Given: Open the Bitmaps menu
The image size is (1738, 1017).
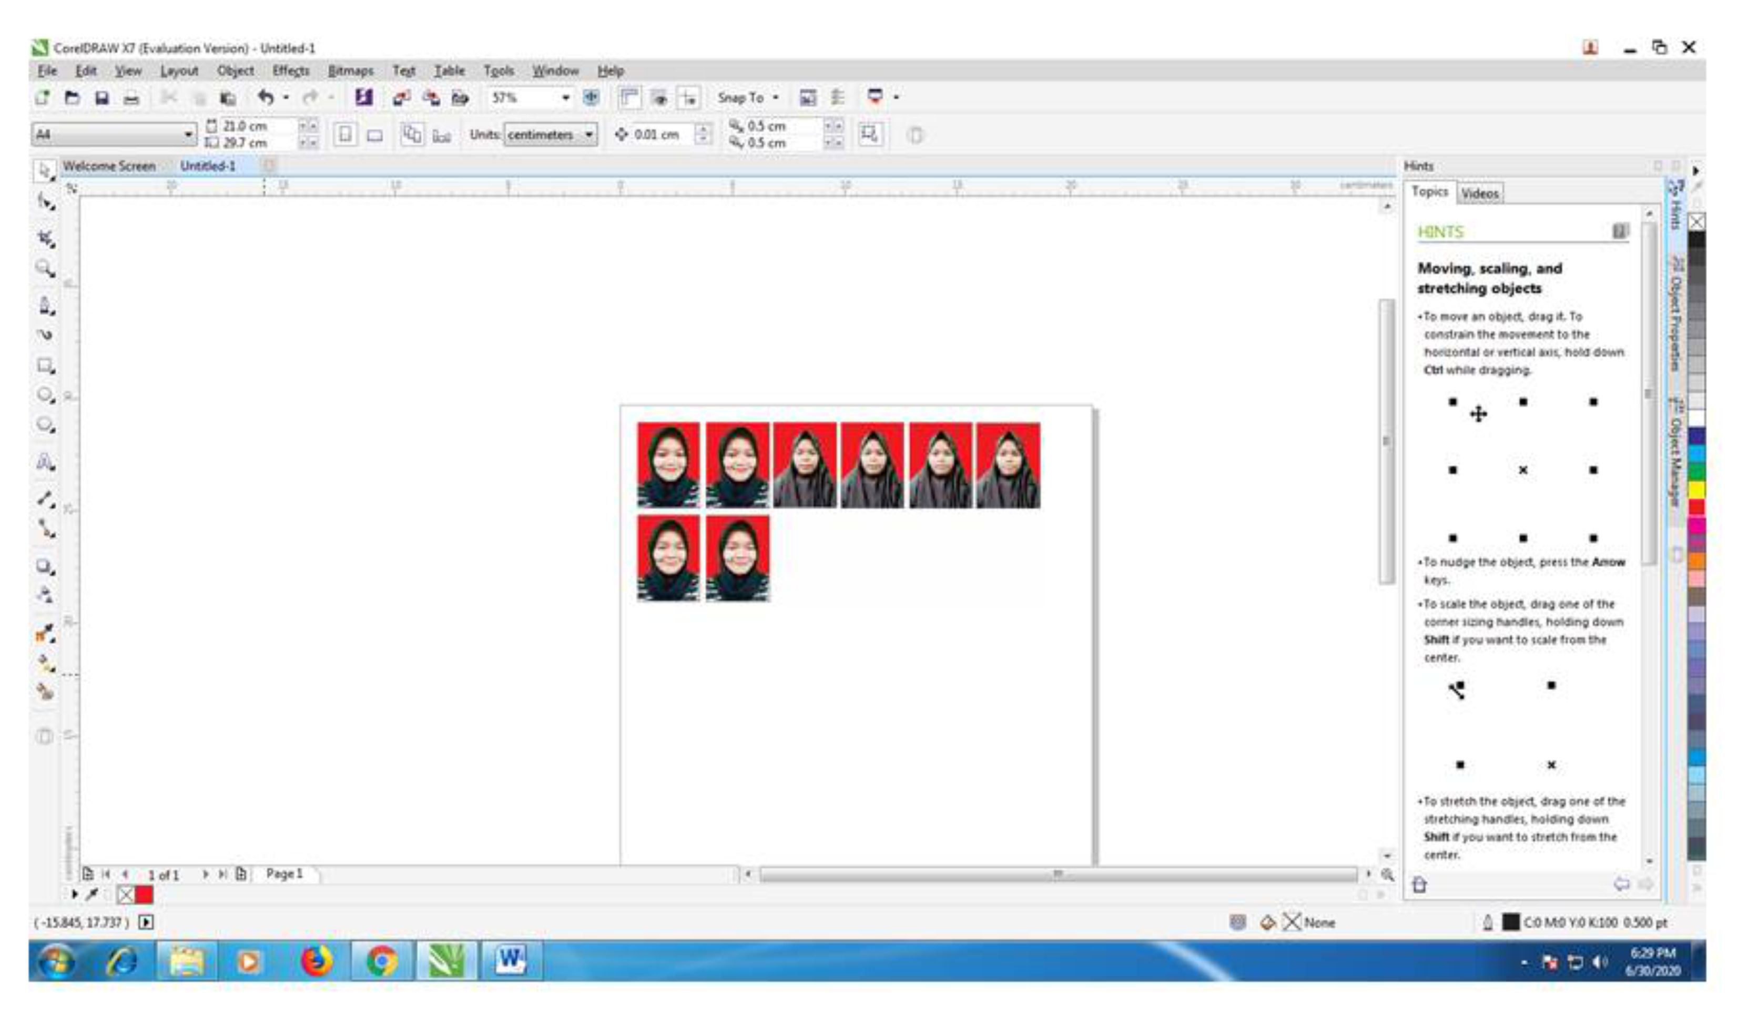Looking at the screenshot, I should coord(352,70).
